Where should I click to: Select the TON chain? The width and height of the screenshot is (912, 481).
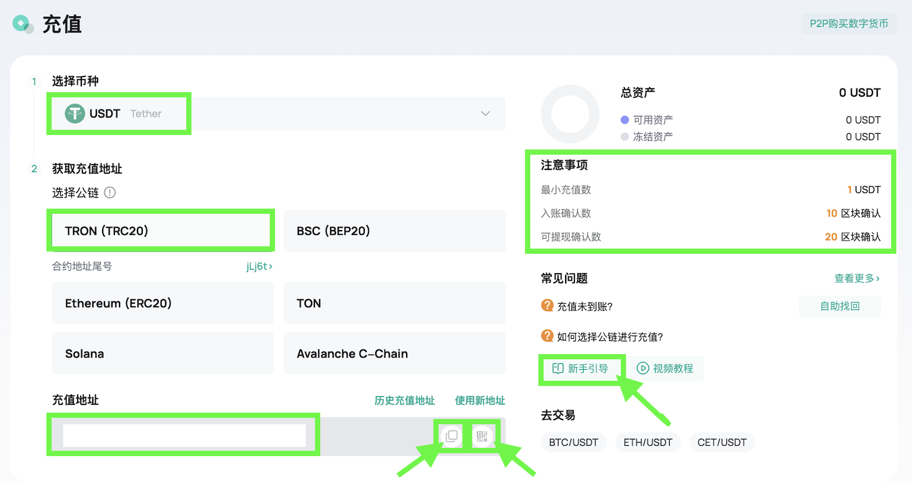(x=395, y=303)
